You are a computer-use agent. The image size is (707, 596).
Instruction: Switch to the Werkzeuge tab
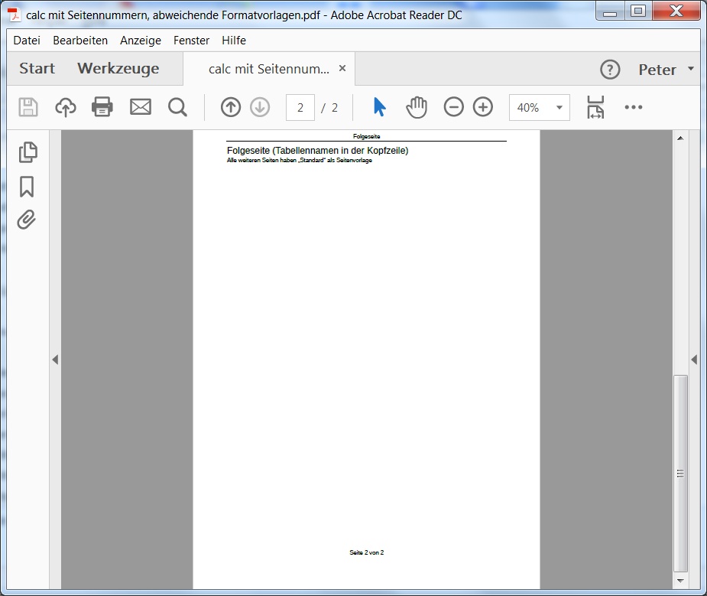click(118, 69)
